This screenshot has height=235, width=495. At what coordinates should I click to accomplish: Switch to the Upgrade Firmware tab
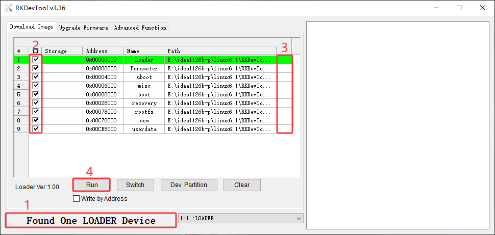pos(84,28)
